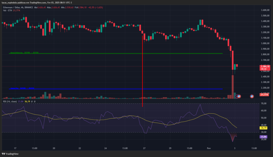Click header text lucas_espindola publicou em TradingView.com
The width and height of the screenshot is (273, 157).
coord(24,3)
